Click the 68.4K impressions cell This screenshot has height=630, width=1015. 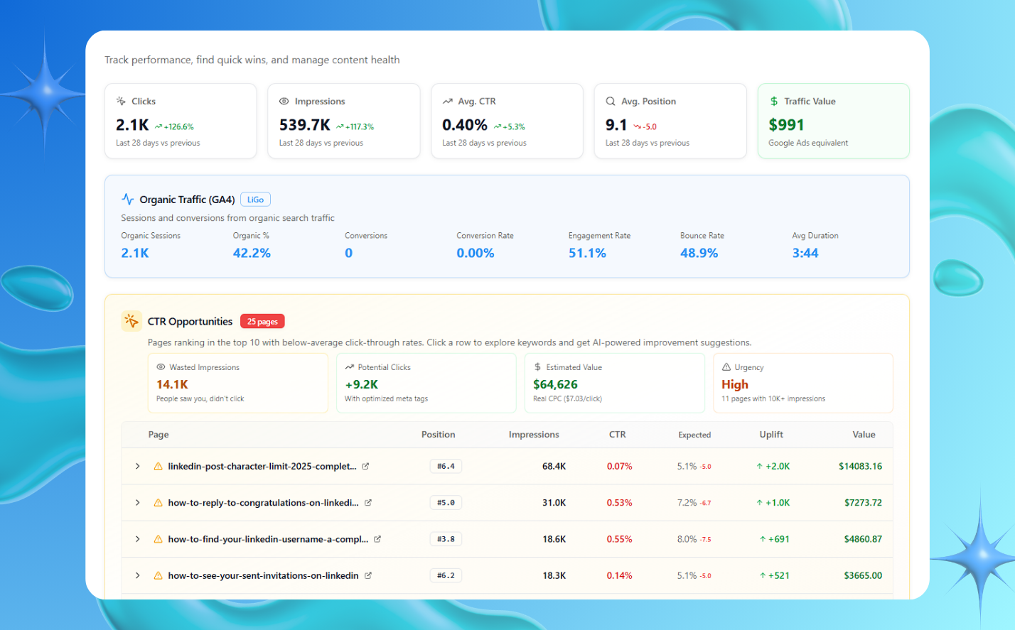(x=554, y=467)
